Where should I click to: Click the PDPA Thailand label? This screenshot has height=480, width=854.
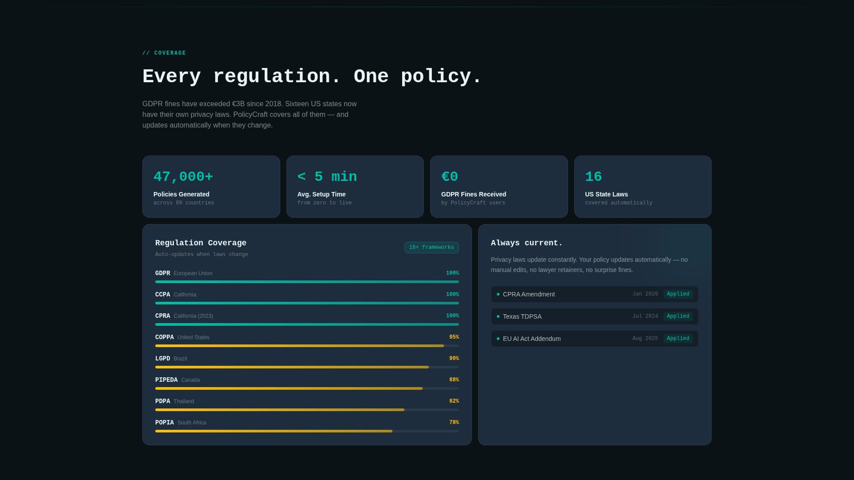(x=175, y=401)
